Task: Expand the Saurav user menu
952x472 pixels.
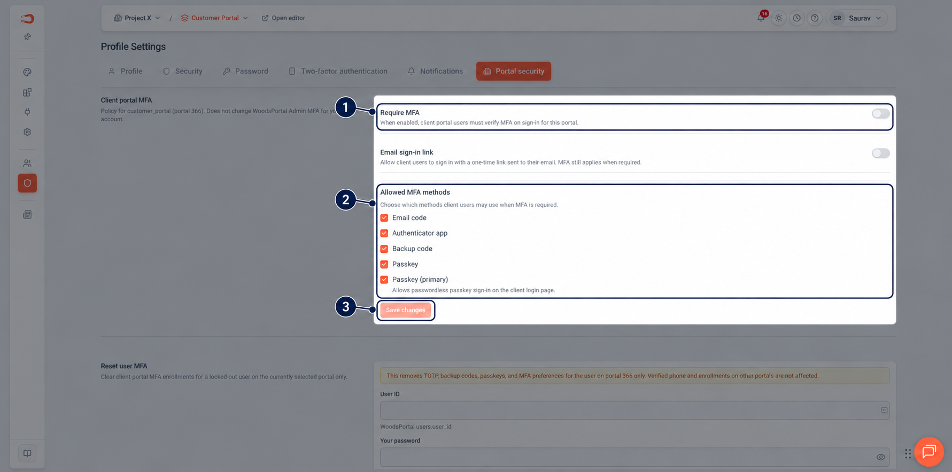Action: 857,18
